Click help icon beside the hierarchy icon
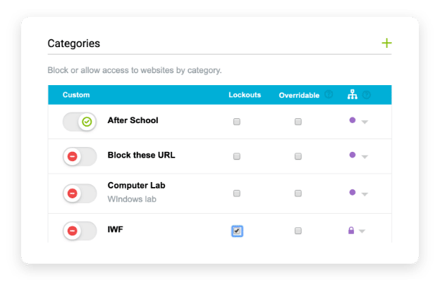This screenshot has height=289, width=440. tap(366, 95)
